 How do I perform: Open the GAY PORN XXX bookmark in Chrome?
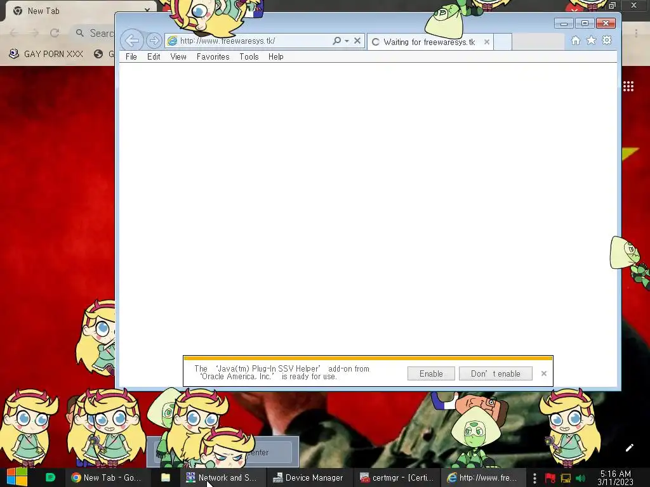coord(46,54)
